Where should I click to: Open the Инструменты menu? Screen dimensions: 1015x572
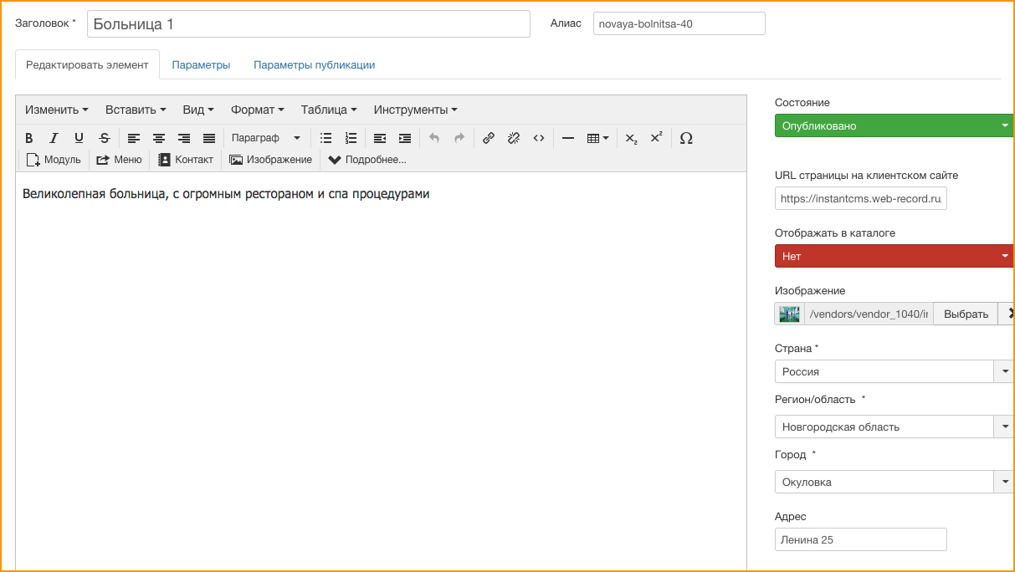[x=416, y=110]
